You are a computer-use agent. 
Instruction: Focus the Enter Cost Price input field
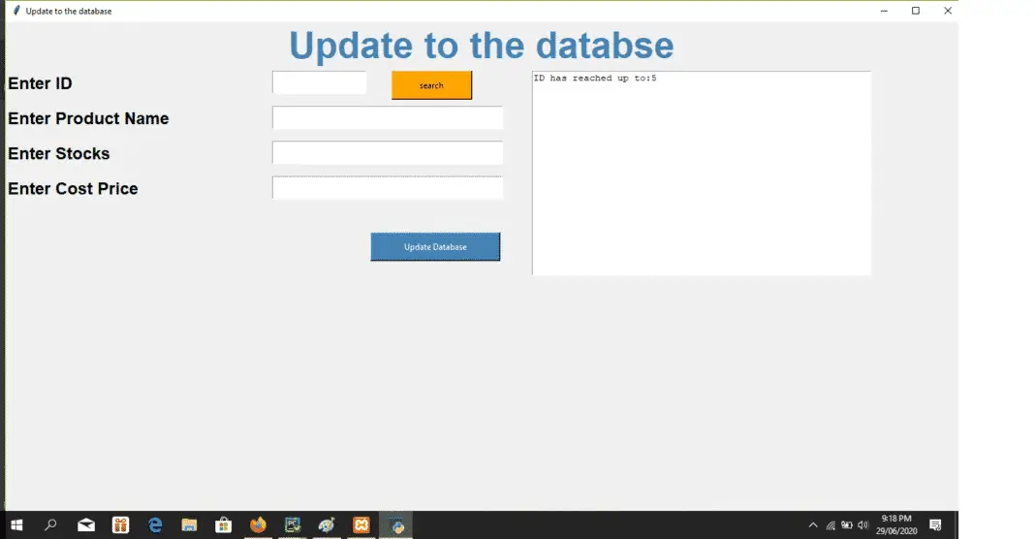pyautogui.click(x=388, y=188)
